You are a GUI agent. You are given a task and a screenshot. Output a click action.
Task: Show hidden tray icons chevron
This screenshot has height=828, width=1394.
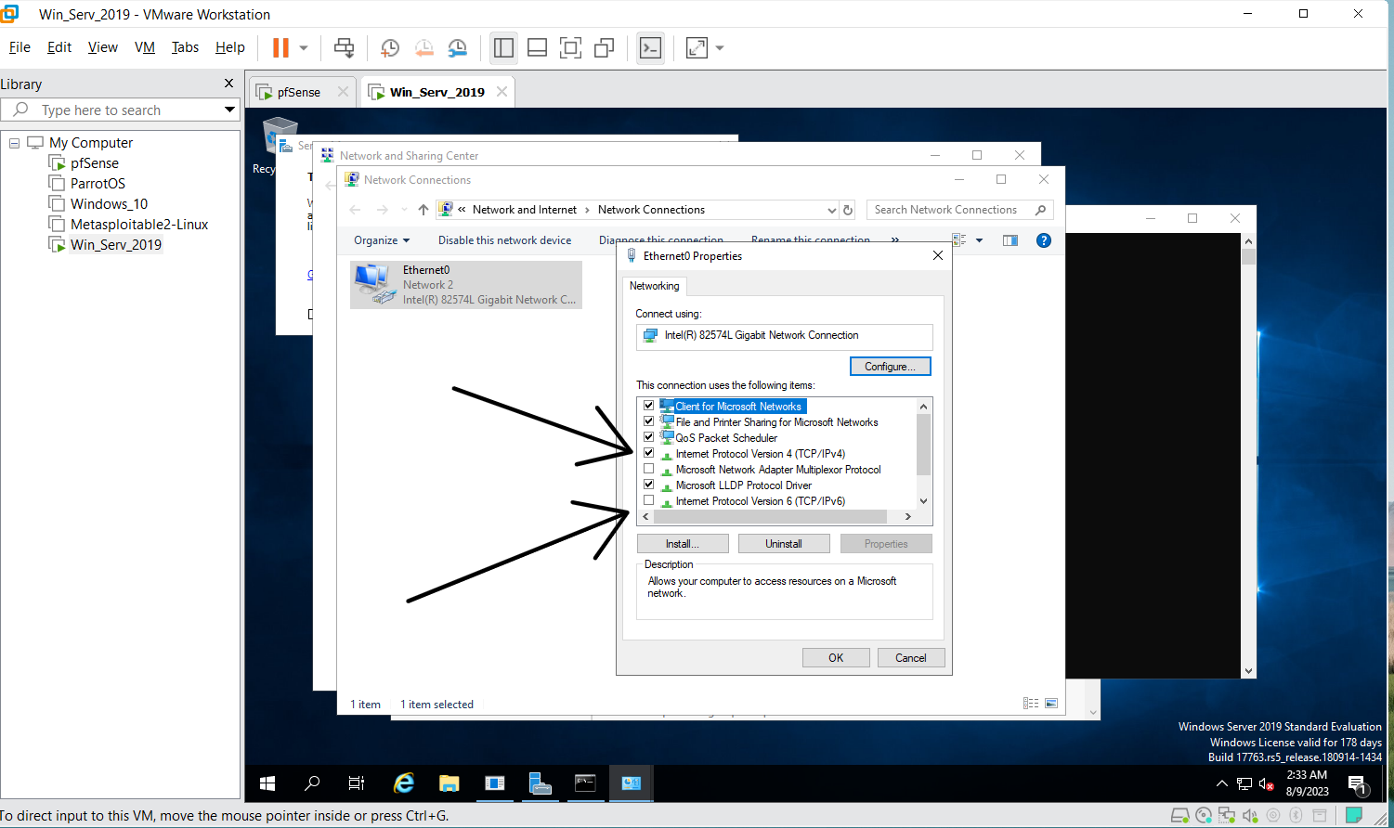[x=1222, y=784]
